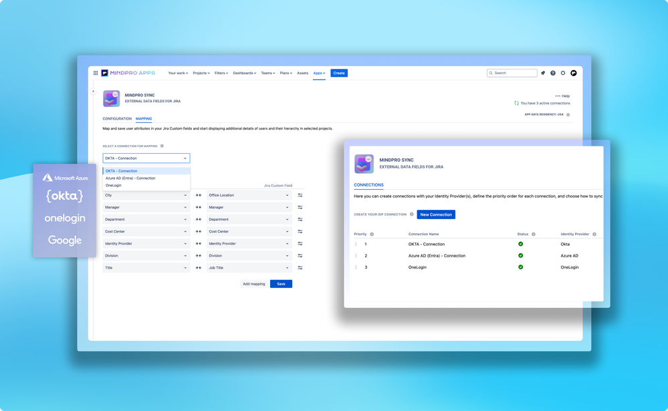The width and height of the screenshot is (668, 411).
Task: Click the green status check for the OneLogin connection
Action: (x=521, y=267)
